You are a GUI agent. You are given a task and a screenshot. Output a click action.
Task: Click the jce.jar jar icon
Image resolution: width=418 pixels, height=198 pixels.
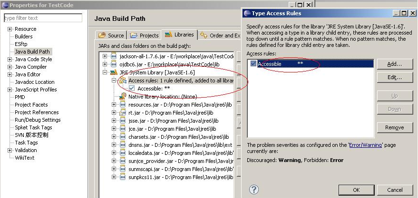click(123, 129)
